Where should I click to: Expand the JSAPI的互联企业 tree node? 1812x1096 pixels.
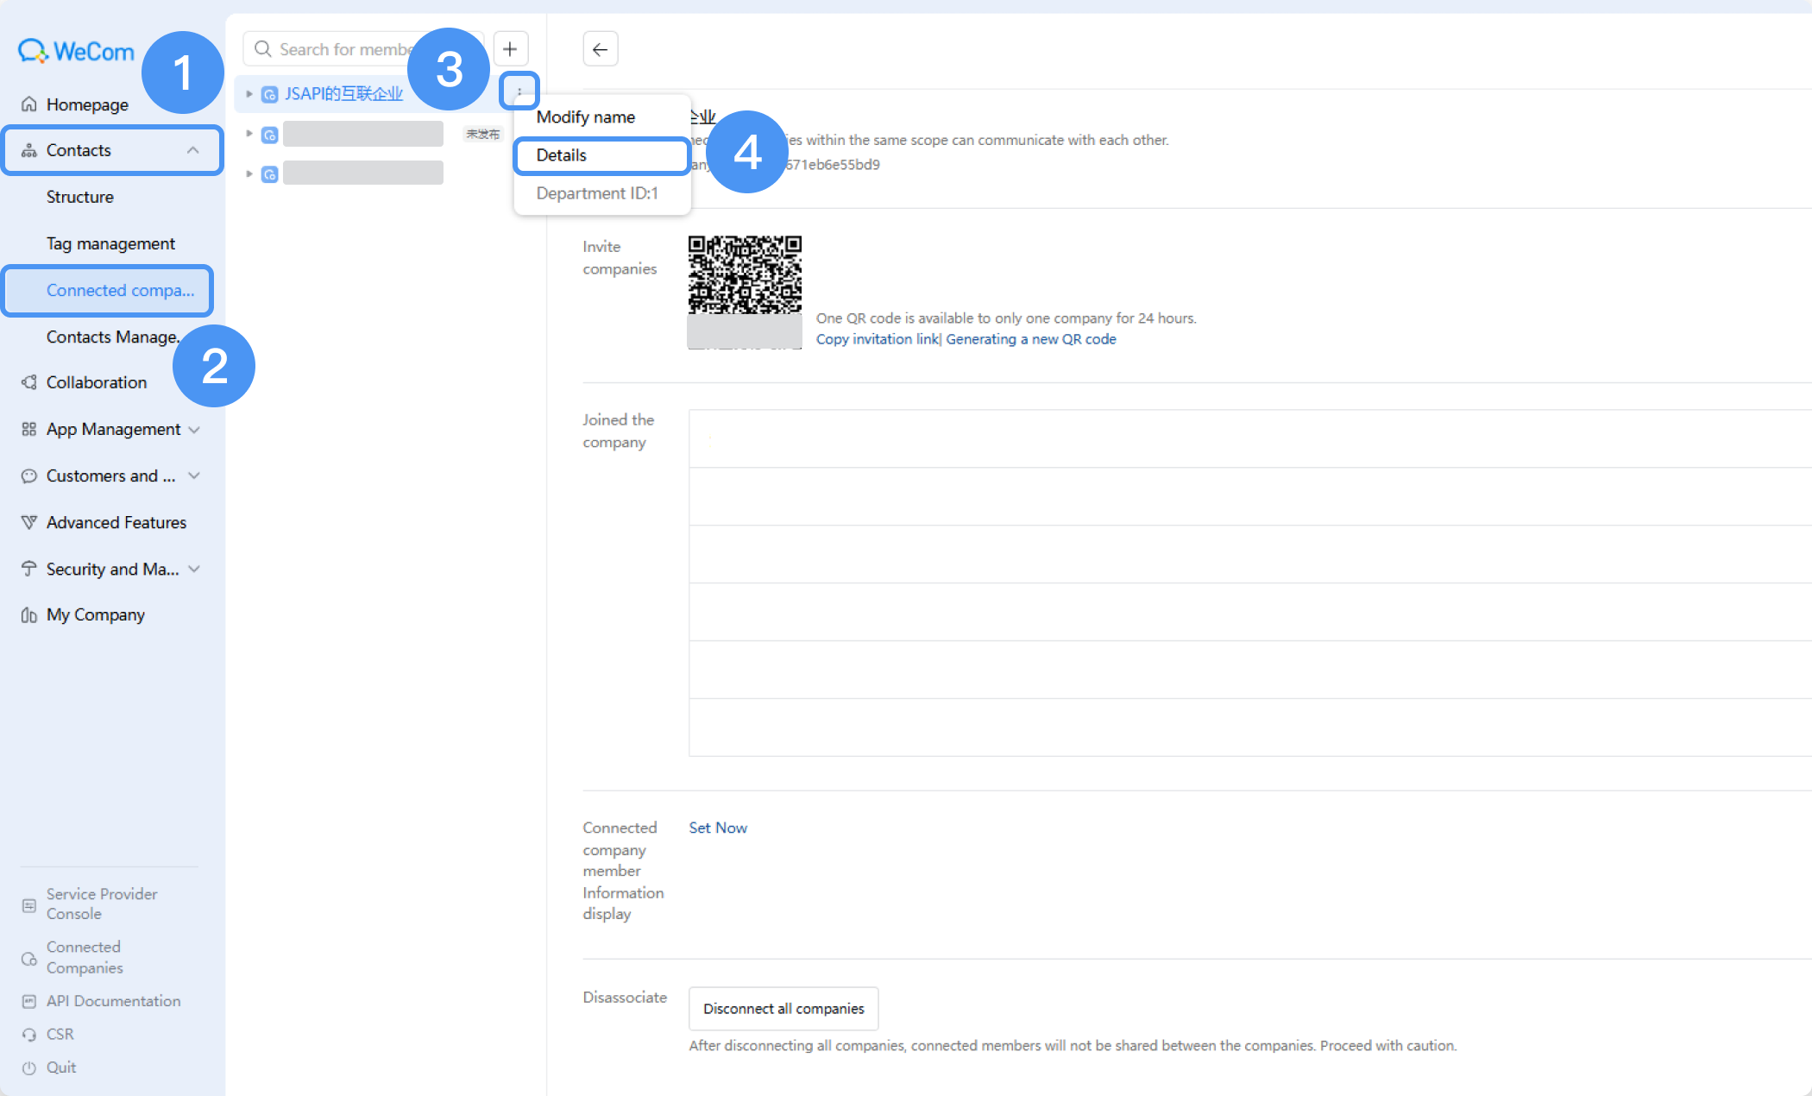coord(249,93)
